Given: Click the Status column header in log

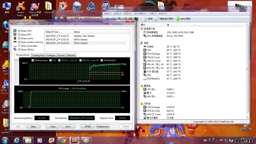Looking at the screenshot, I should 99,32.
